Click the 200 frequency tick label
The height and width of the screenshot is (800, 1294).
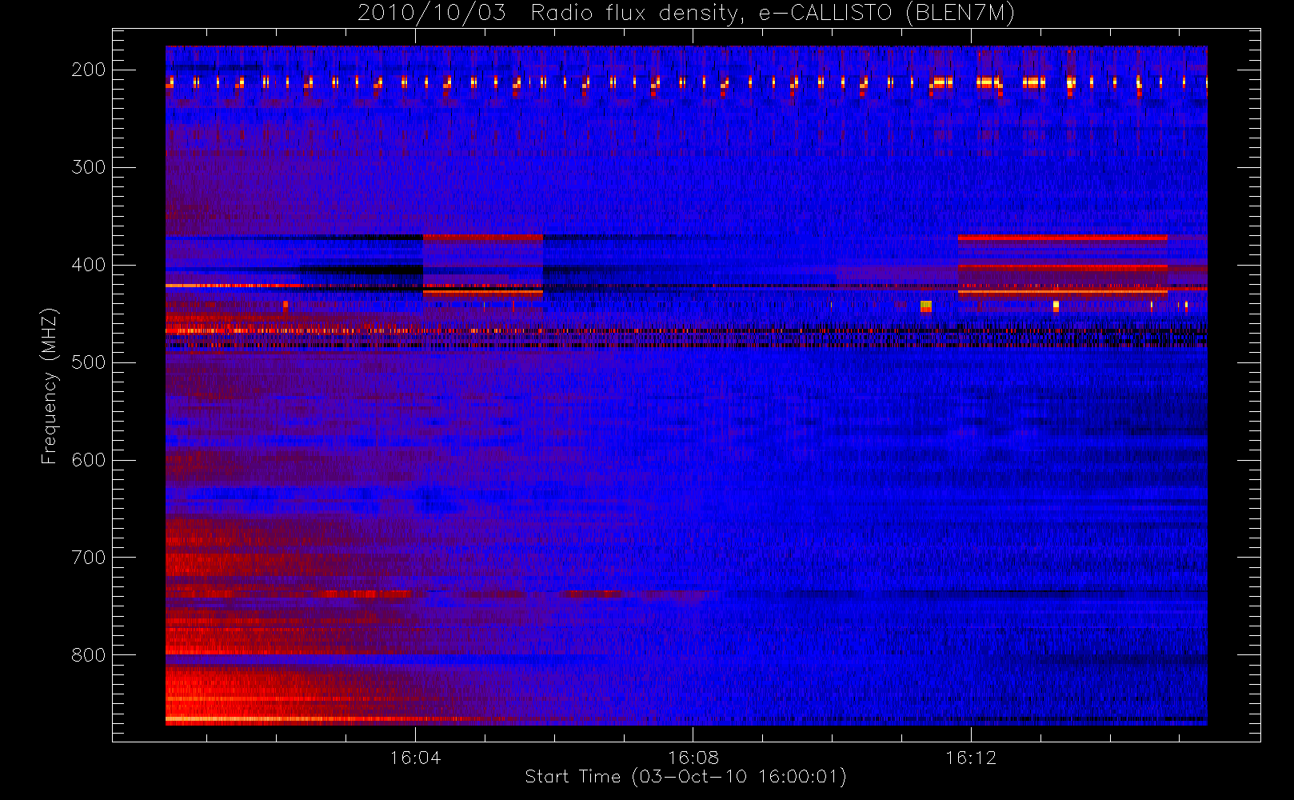[x=89, y=70]
